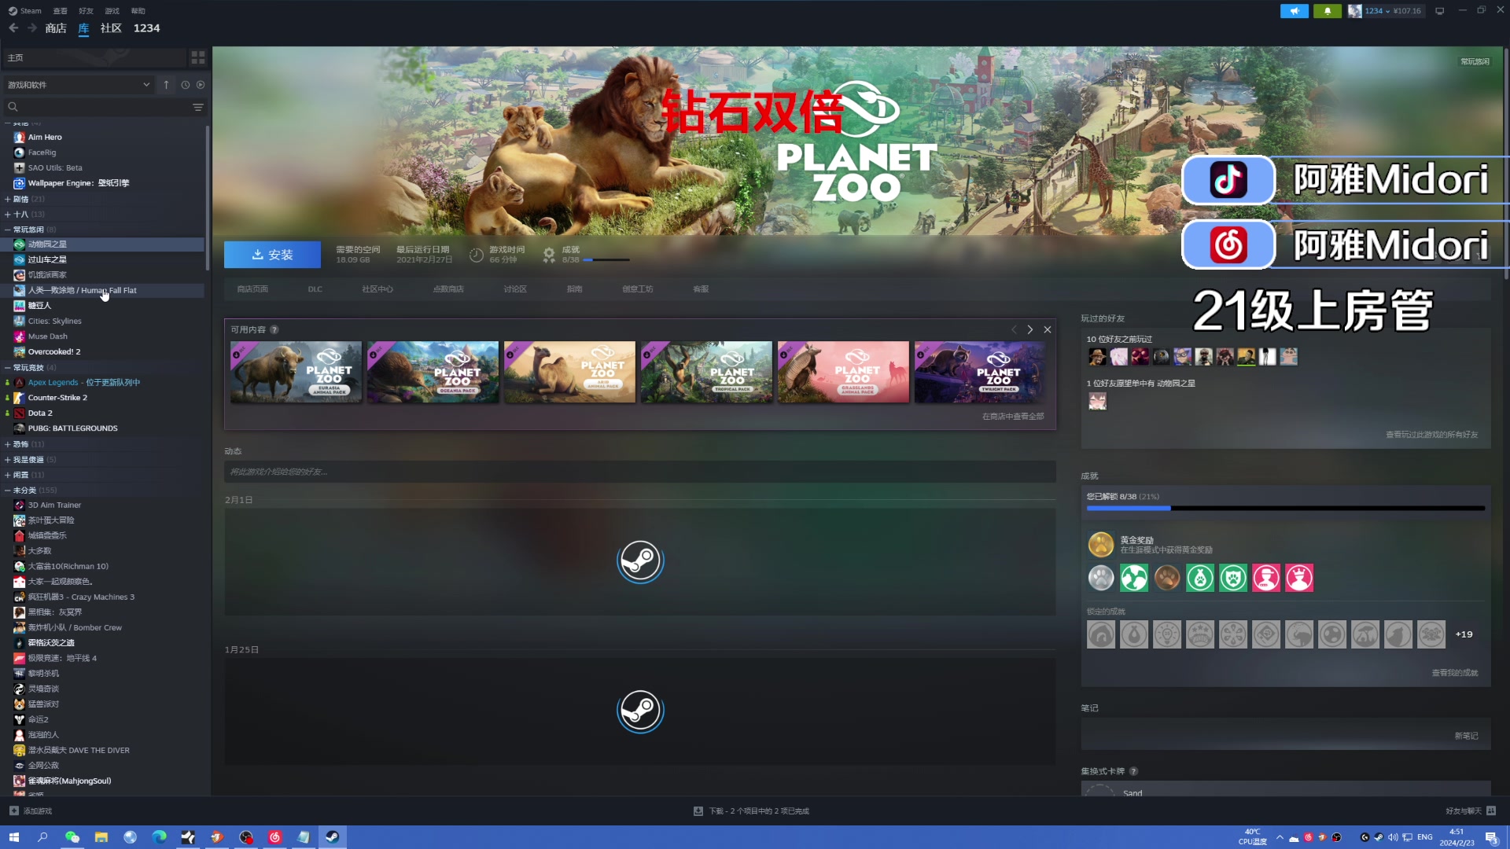Open the 黄金奖励 achievement icon
This screenshot has height=849, width=1510.
1101,544
